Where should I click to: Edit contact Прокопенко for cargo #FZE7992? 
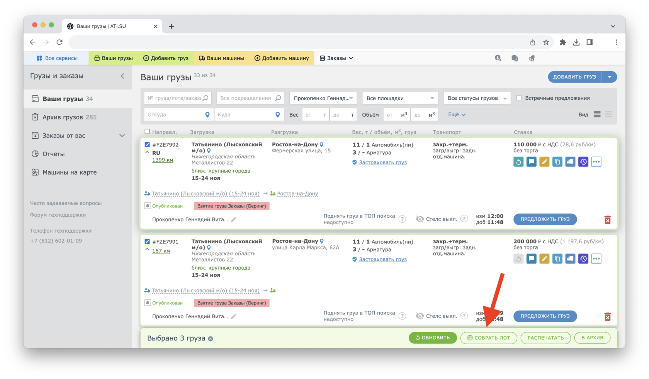tap(234, 219)
